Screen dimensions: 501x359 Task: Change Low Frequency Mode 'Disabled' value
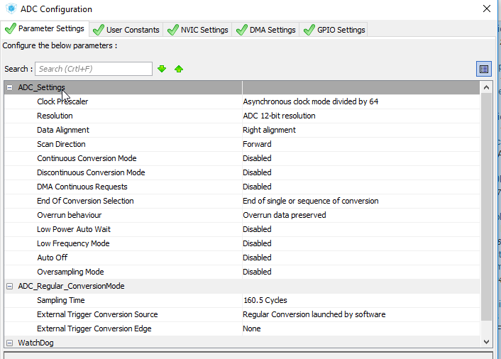[x=257, y=243]
